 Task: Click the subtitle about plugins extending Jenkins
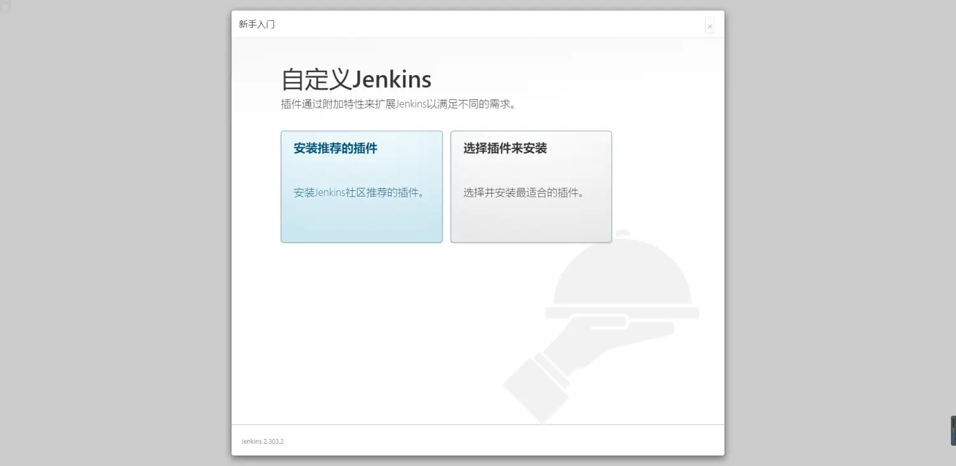[x=400, y=104]
